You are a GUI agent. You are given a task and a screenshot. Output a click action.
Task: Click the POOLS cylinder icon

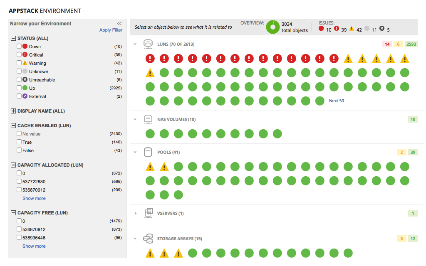148,152
